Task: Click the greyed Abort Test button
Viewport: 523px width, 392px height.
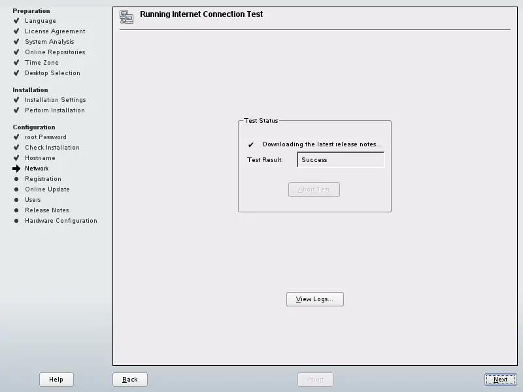Action: [x=314, y=189]
